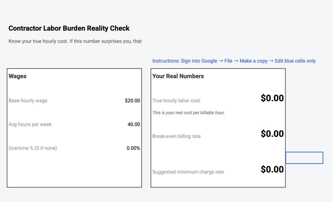Viewport: 333px width, 202px height.
Task: Click the True hourly labor cost $0.00 result
Action: coord(272,98)
